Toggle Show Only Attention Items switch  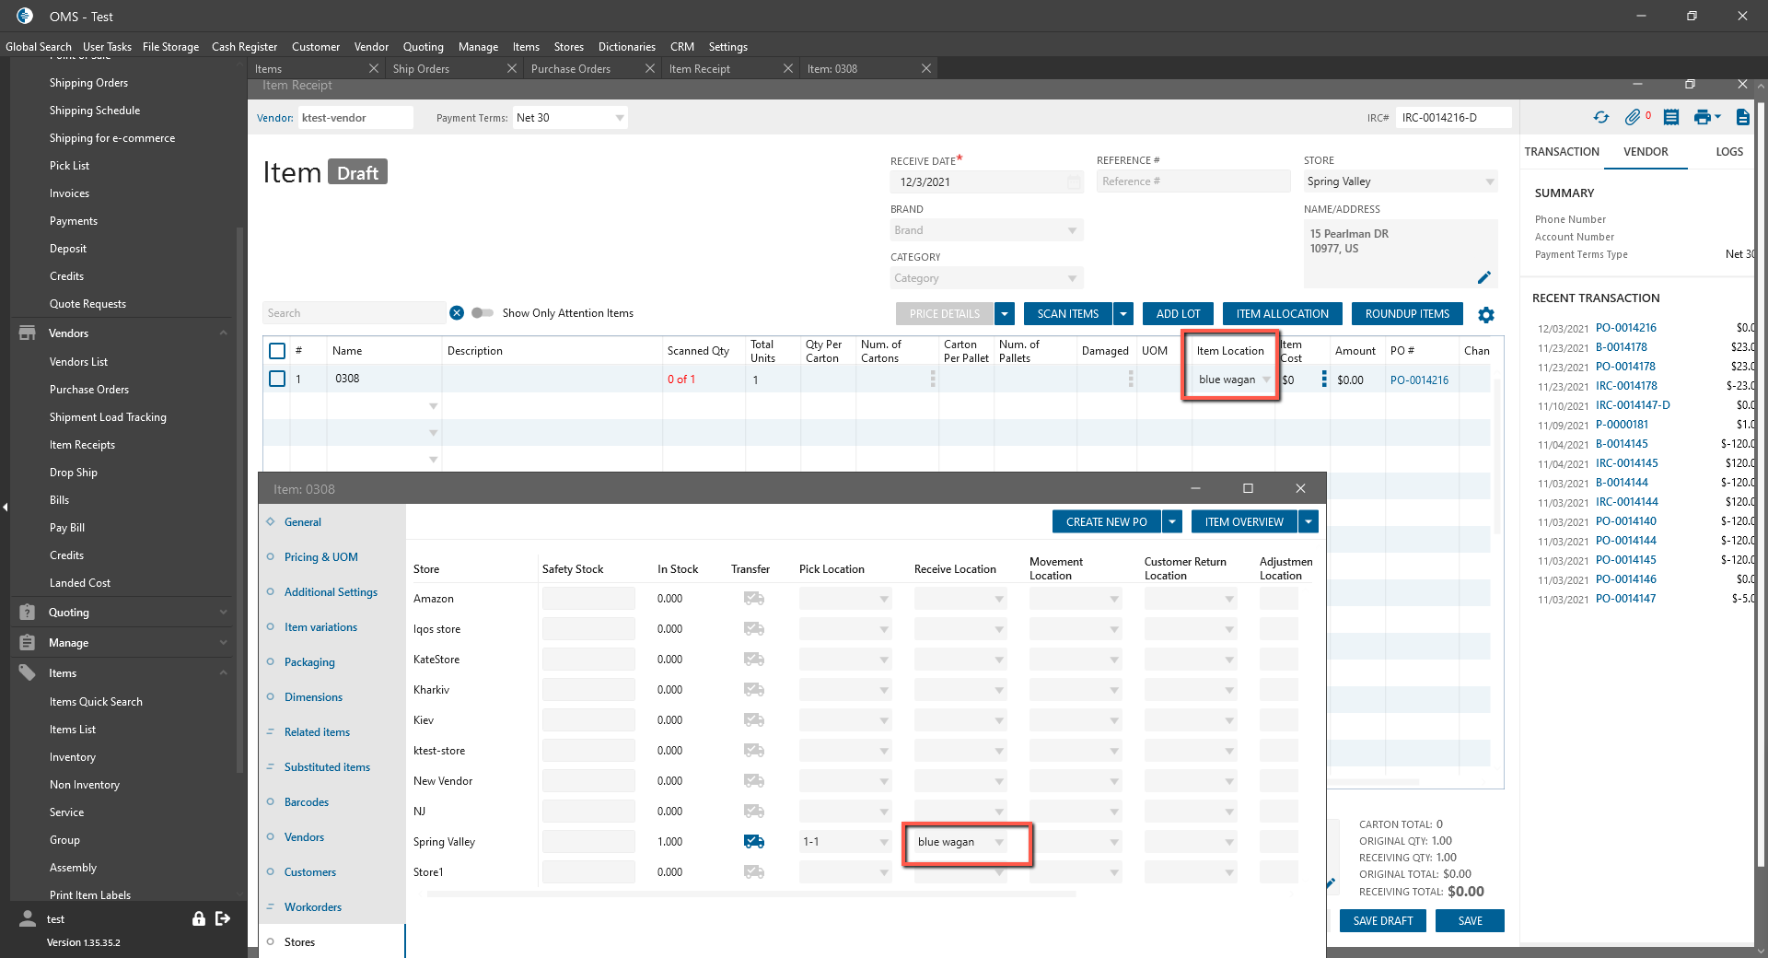coord(483,313)
